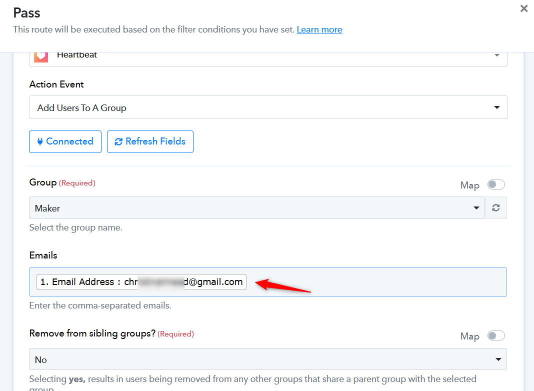Click the sync icon in Refresh Fields
The height and width of the screenshot is (391, 534).
(x=118, y=141)
